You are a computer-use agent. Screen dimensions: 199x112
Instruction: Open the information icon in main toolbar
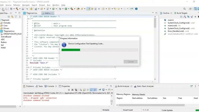tap(136, 9)
